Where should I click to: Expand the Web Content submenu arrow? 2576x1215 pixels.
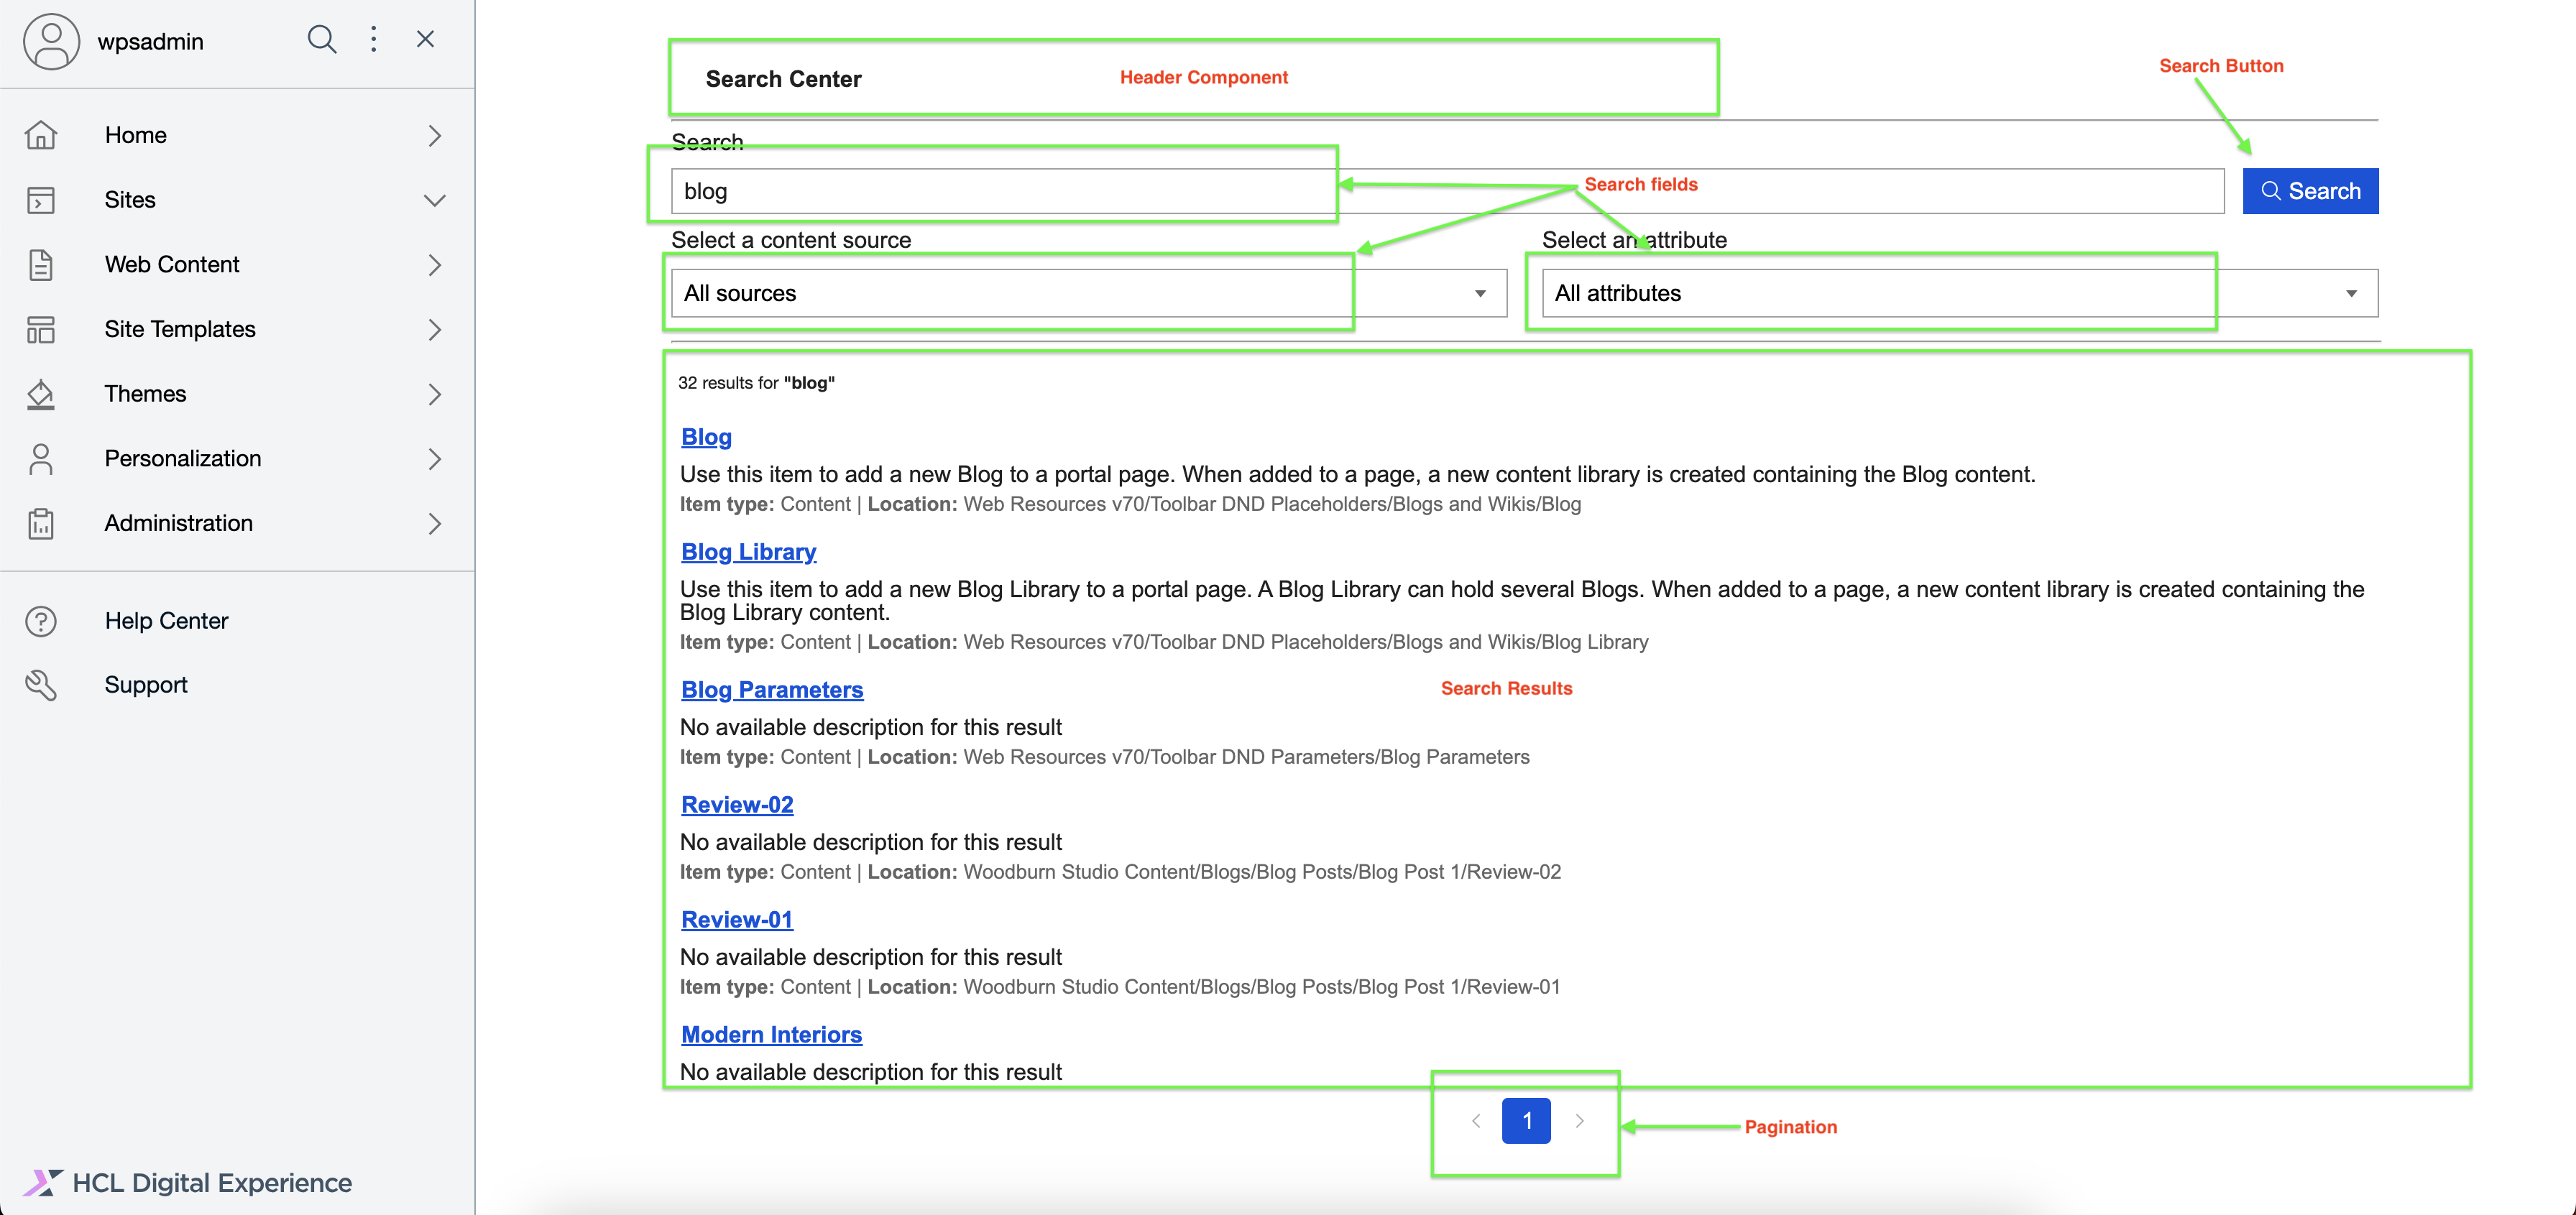click(x=434, y=265)
